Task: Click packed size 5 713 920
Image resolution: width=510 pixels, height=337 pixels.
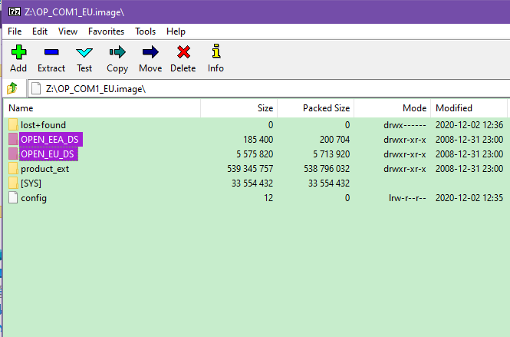Action: (331, 154)
